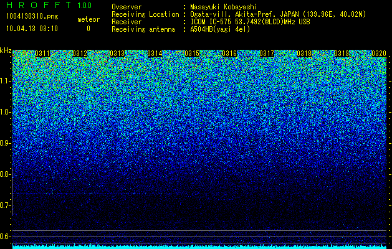Click the cyan signal level strip

(x=200, y=247)
